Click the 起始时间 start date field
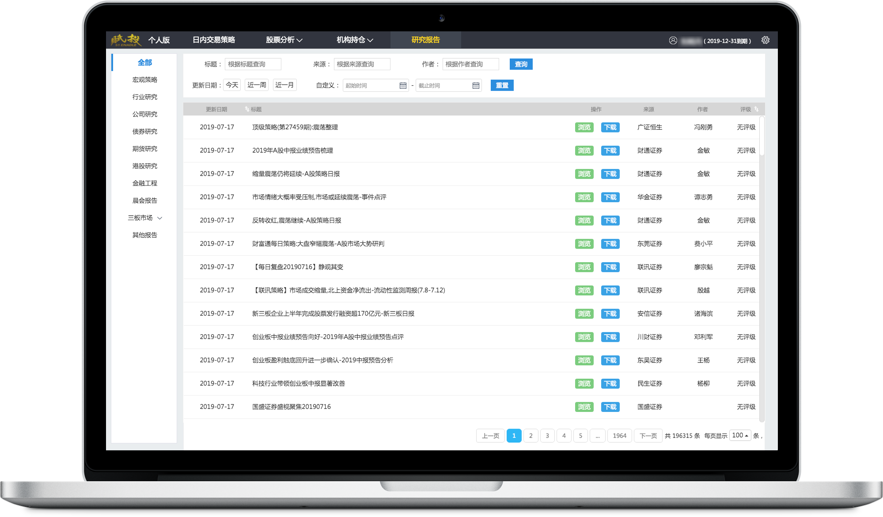The height and width of the screenshot is (517, 883). 375,86
